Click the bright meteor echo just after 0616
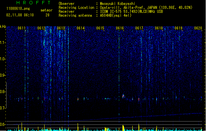Viewport: 206px width, 131px height. tap(123, 96)
